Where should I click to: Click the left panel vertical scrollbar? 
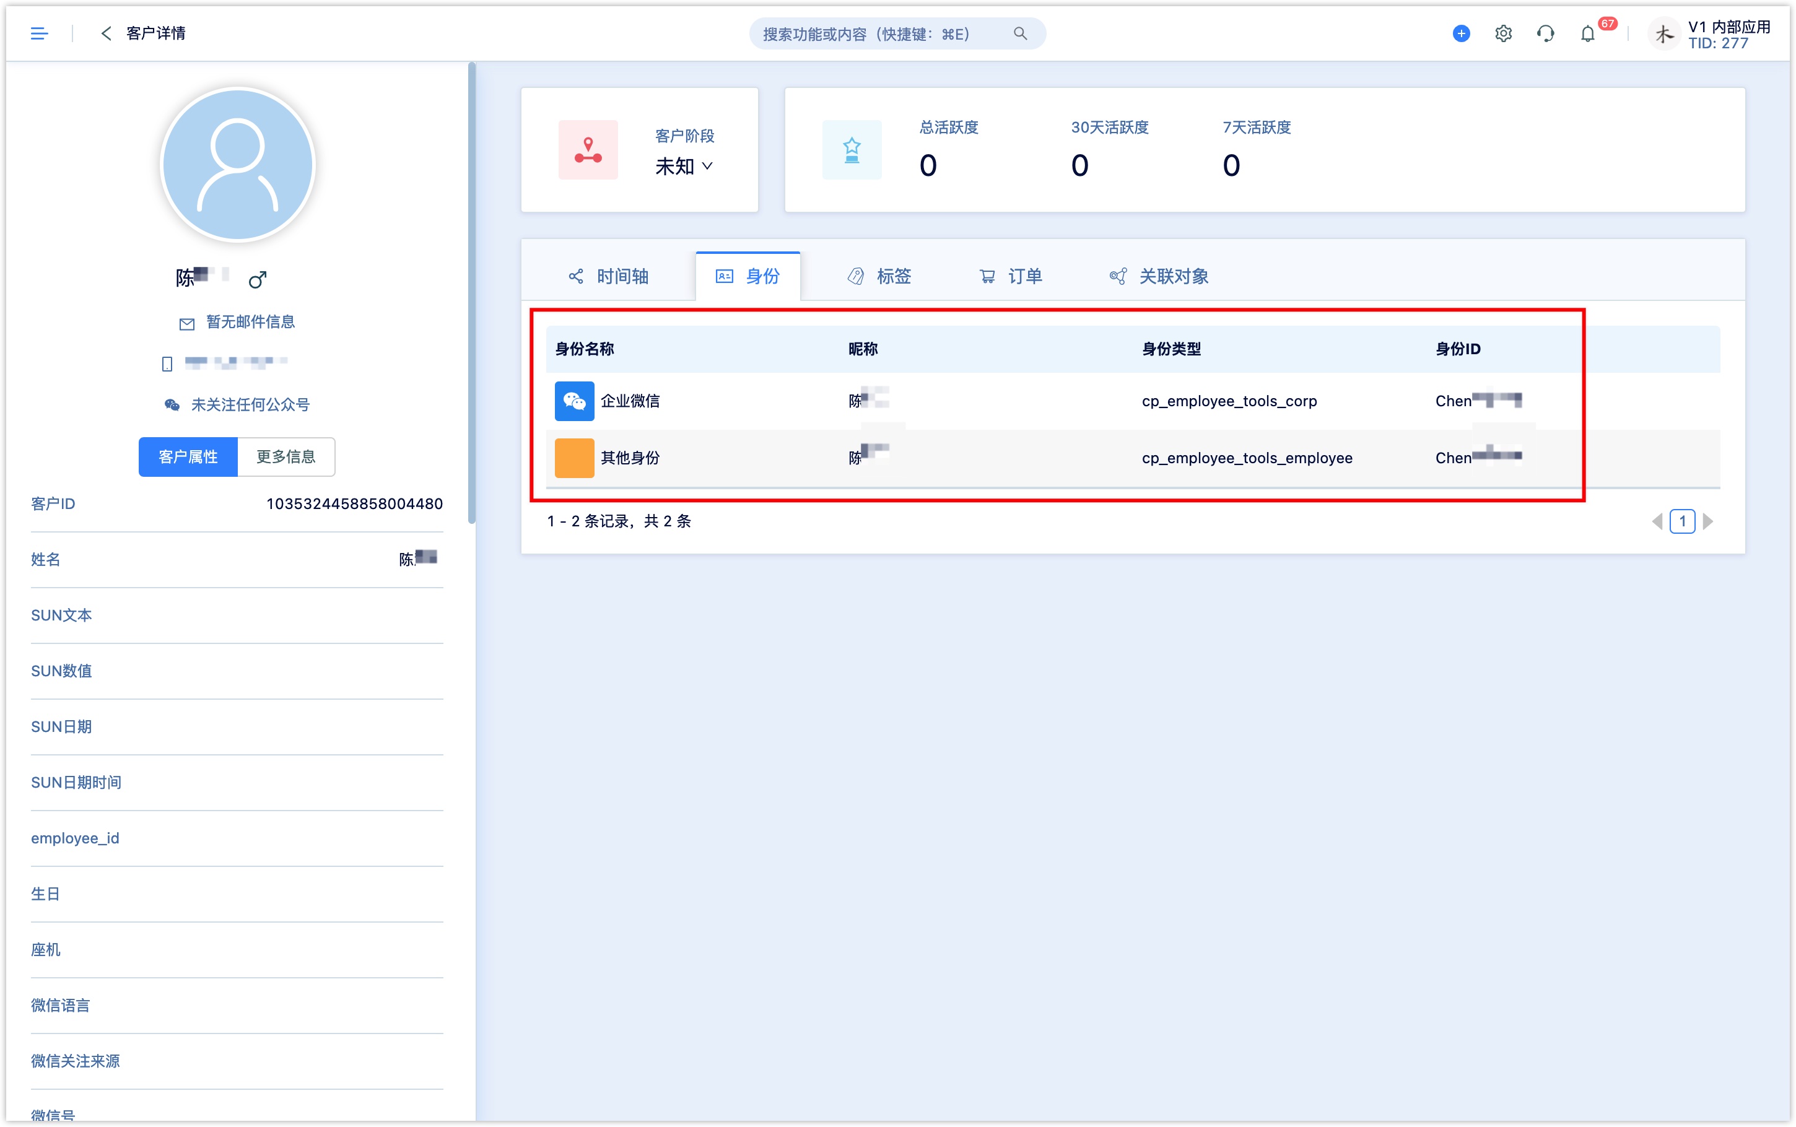point(471,294)
